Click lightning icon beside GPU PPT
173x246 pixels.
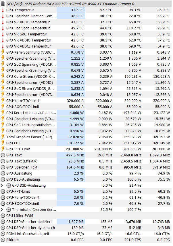3,143
